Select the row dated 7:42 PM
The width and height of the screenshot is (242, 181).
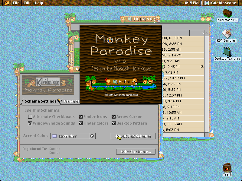tap(183, 72)
